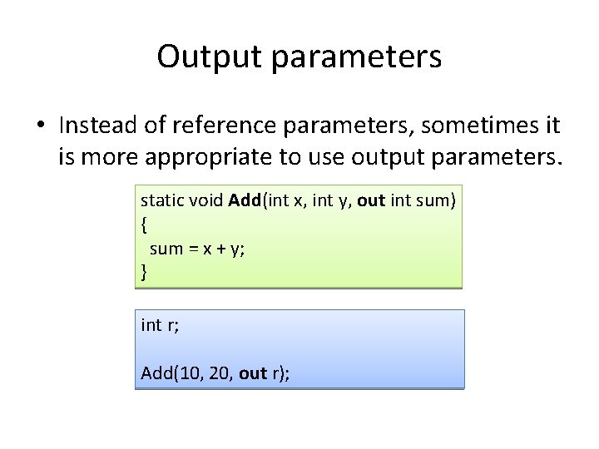This screenshot has height=449, width=599.
Task: Click the opening curly brace in green box
Action: click(144, 224)
